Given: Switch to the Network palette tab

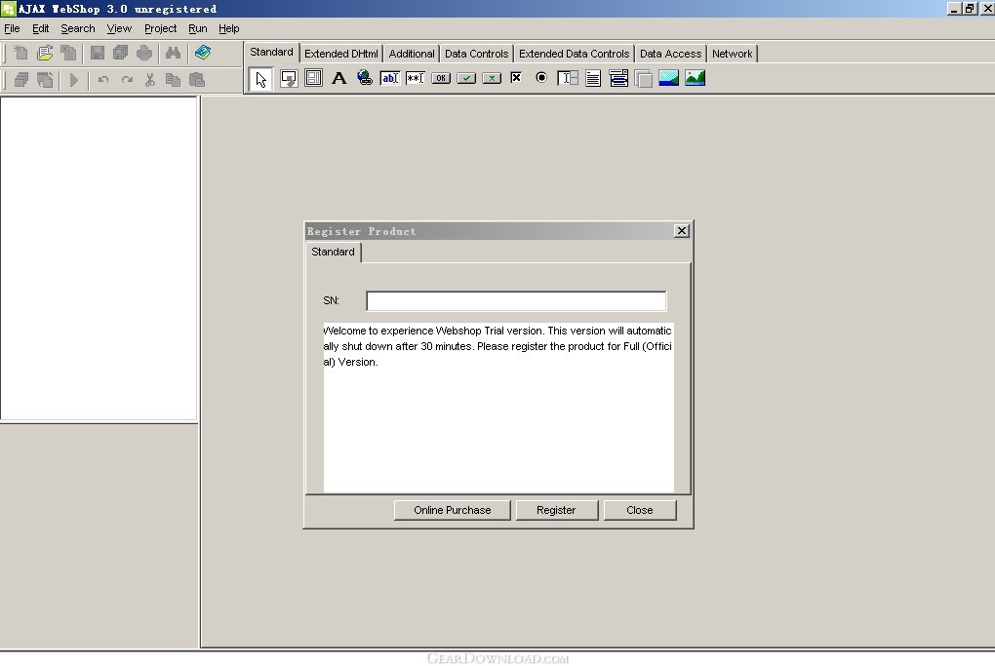Looking at the screenshot, I should click(733, 54).
